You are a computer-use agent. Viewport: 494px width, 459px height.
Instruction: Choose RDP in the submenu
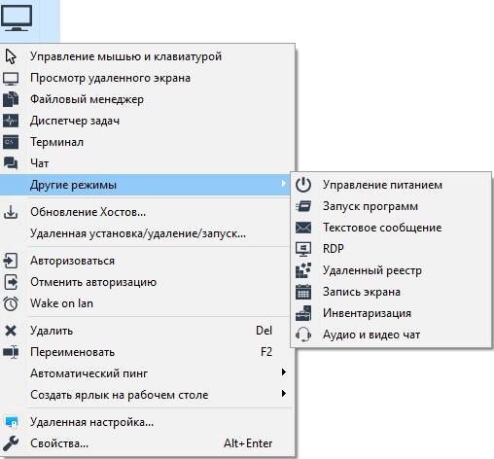(x=391, y=249)
